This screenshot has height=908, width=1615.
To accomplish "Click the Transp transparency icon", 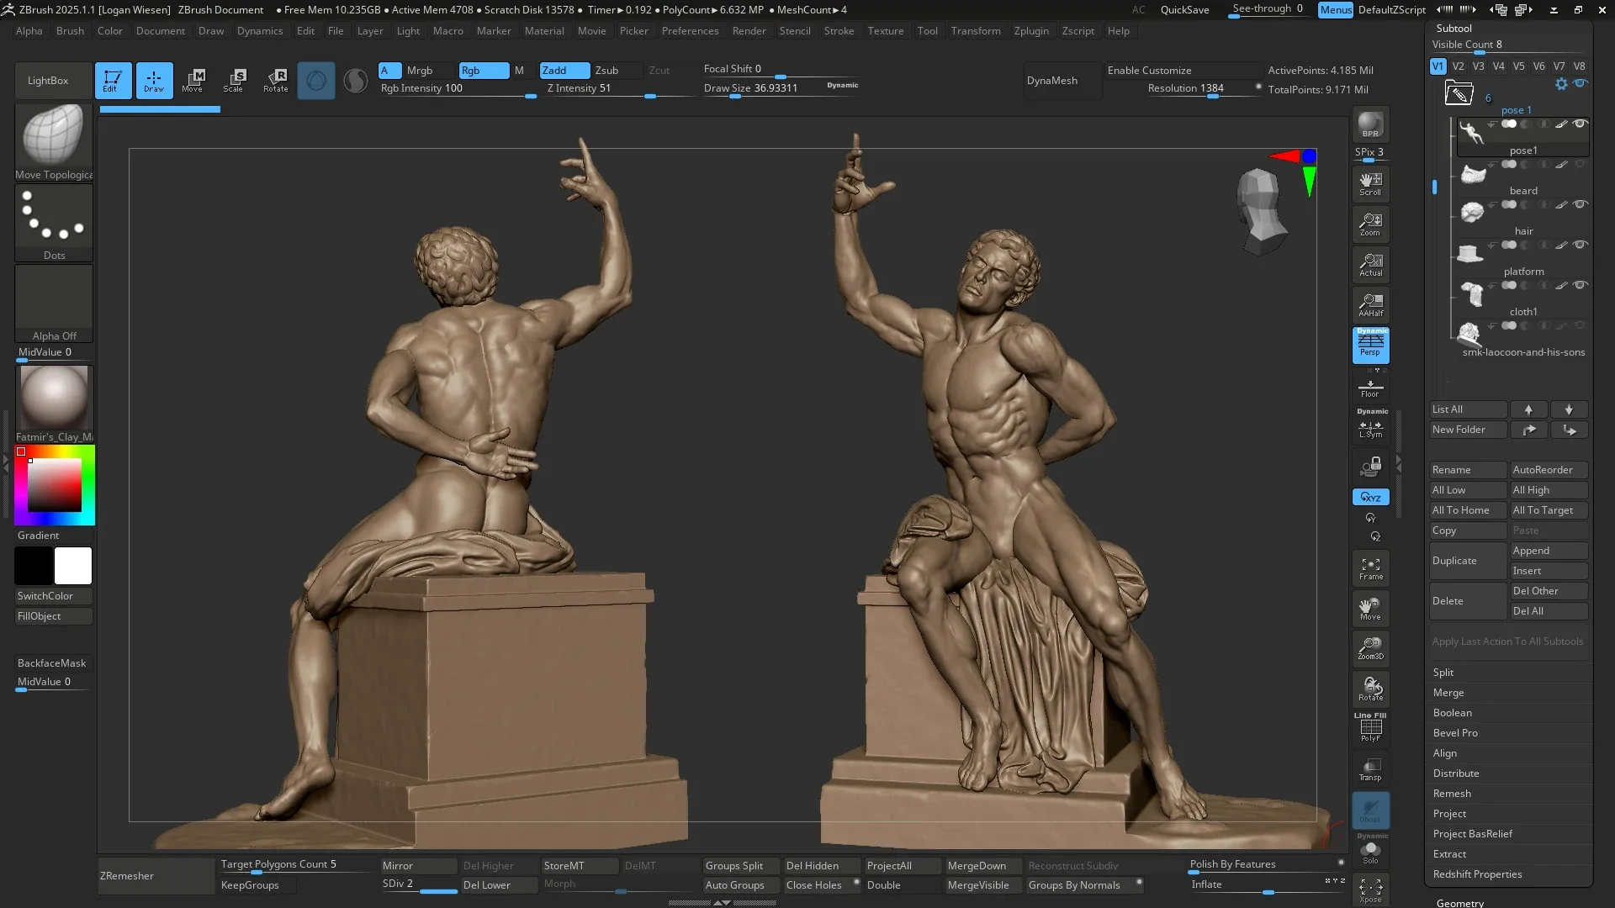I will coord(1370,768).
